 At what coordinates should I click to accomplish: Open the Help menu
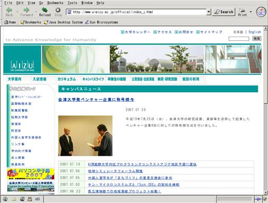point(100,3)
